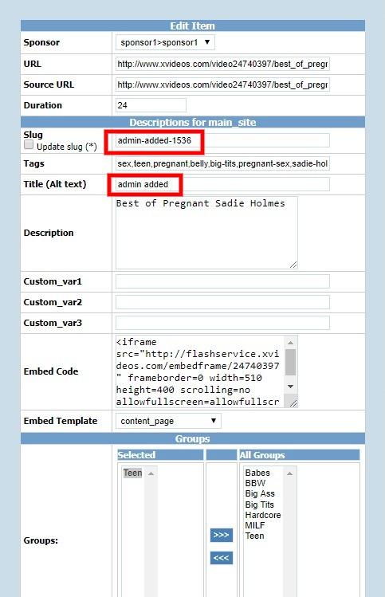This screenshot has height=597, width=385.
Task: Click the Tags input field
Action: coord(222,163)
